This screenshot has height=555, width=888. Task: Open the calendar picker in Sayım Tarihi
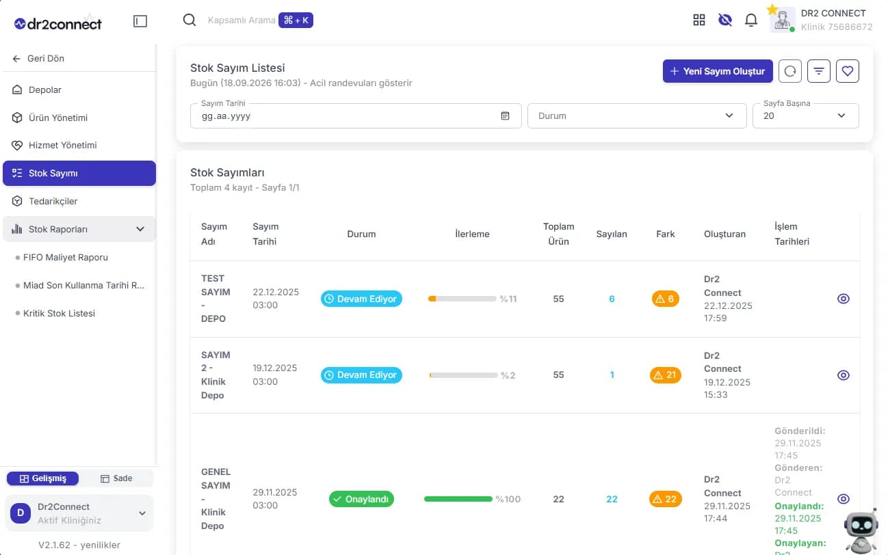coord(505,116)
